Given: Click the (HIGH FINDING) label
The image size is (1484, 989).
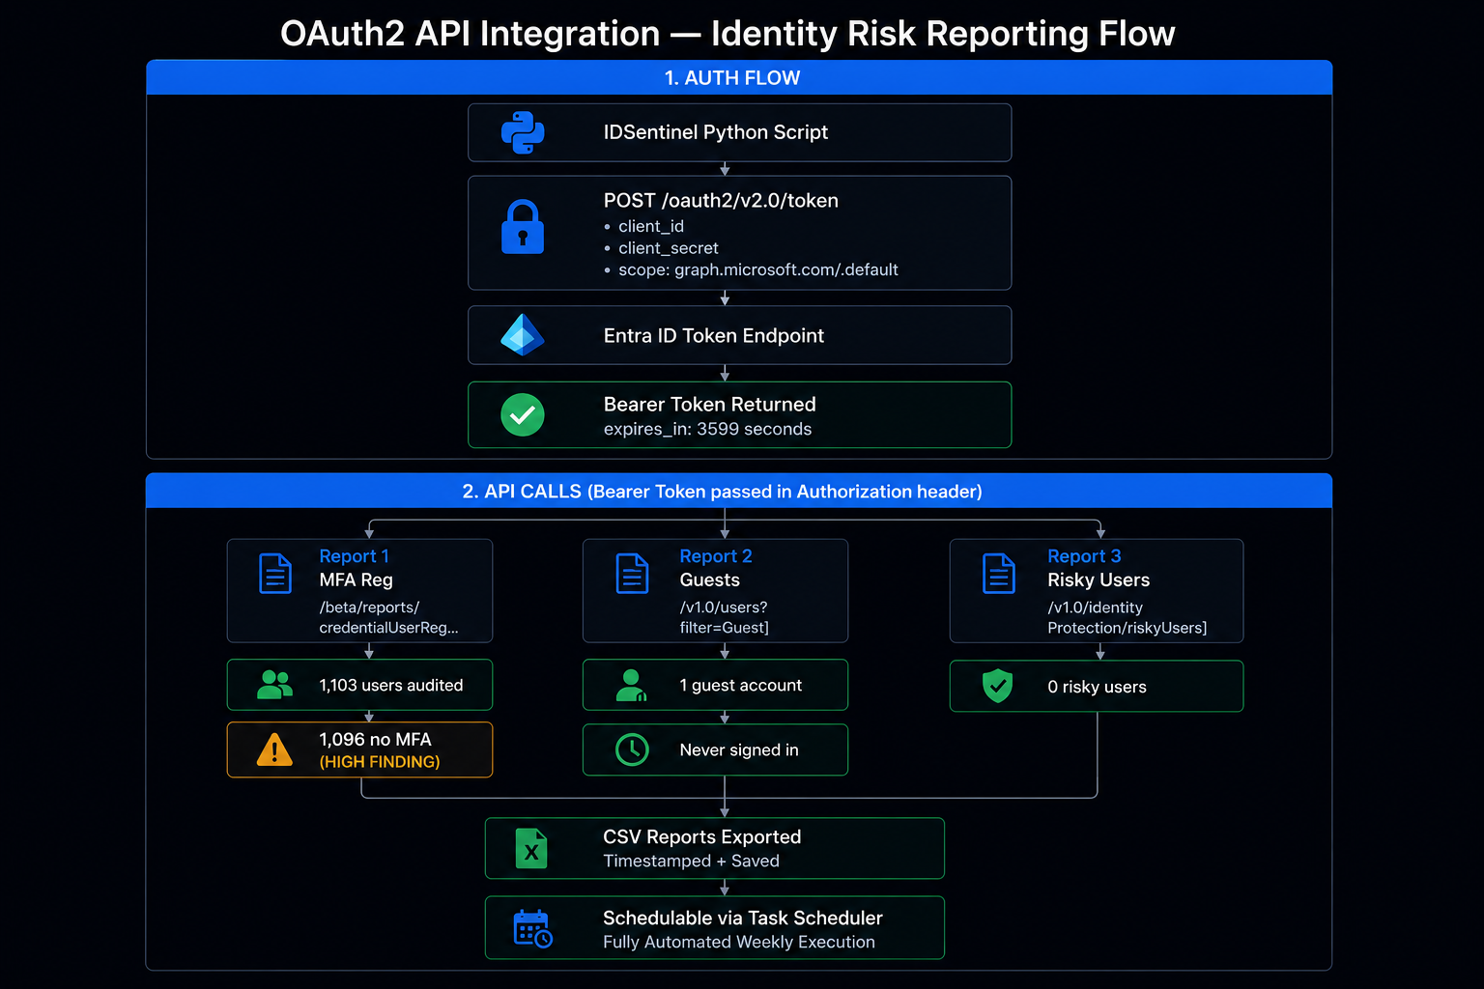Looking at the screenshot, I should [380, 762].
